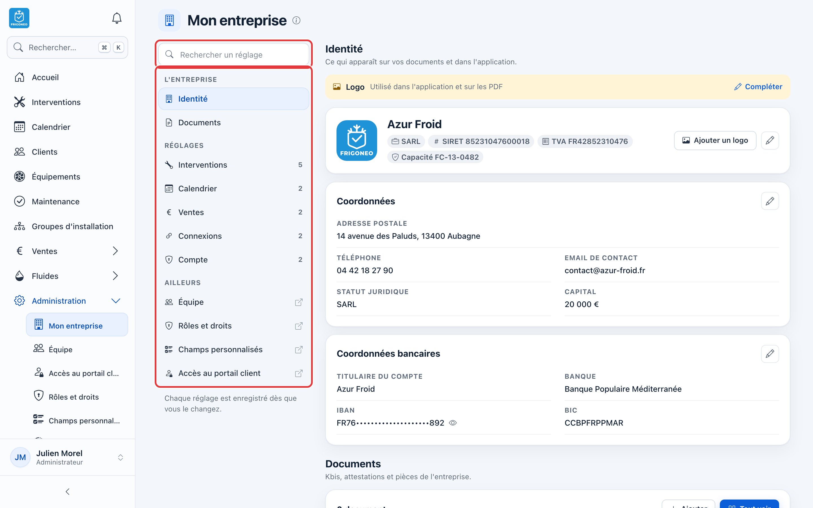
Task: Click the Groupes d'installation icon
Action: point(19,226)
